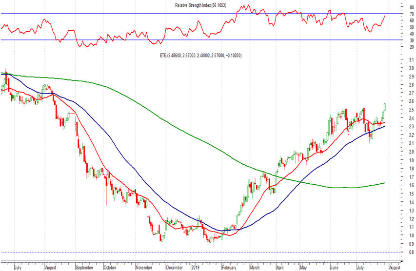Click the '2019' year label

(195, 267)
